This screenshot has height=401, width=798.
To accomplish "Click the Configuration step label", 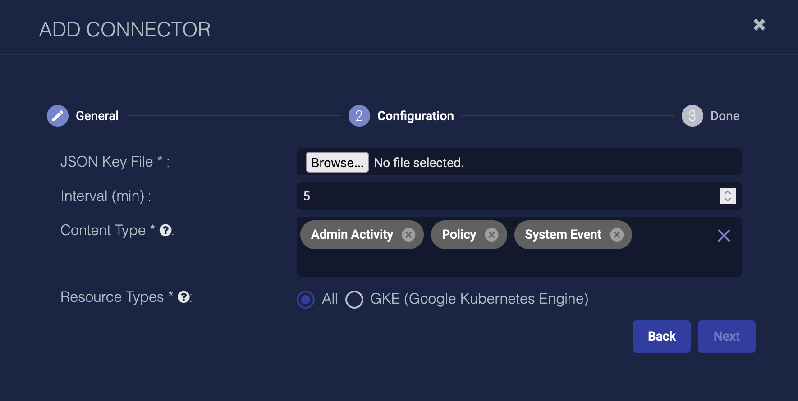I will tap(415, 116).
